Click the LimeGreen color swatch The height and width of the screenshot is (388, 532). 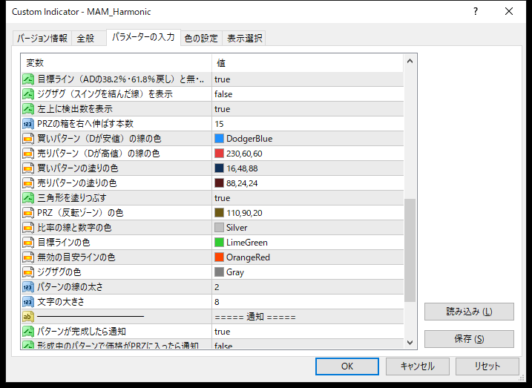tap(219, 243)
